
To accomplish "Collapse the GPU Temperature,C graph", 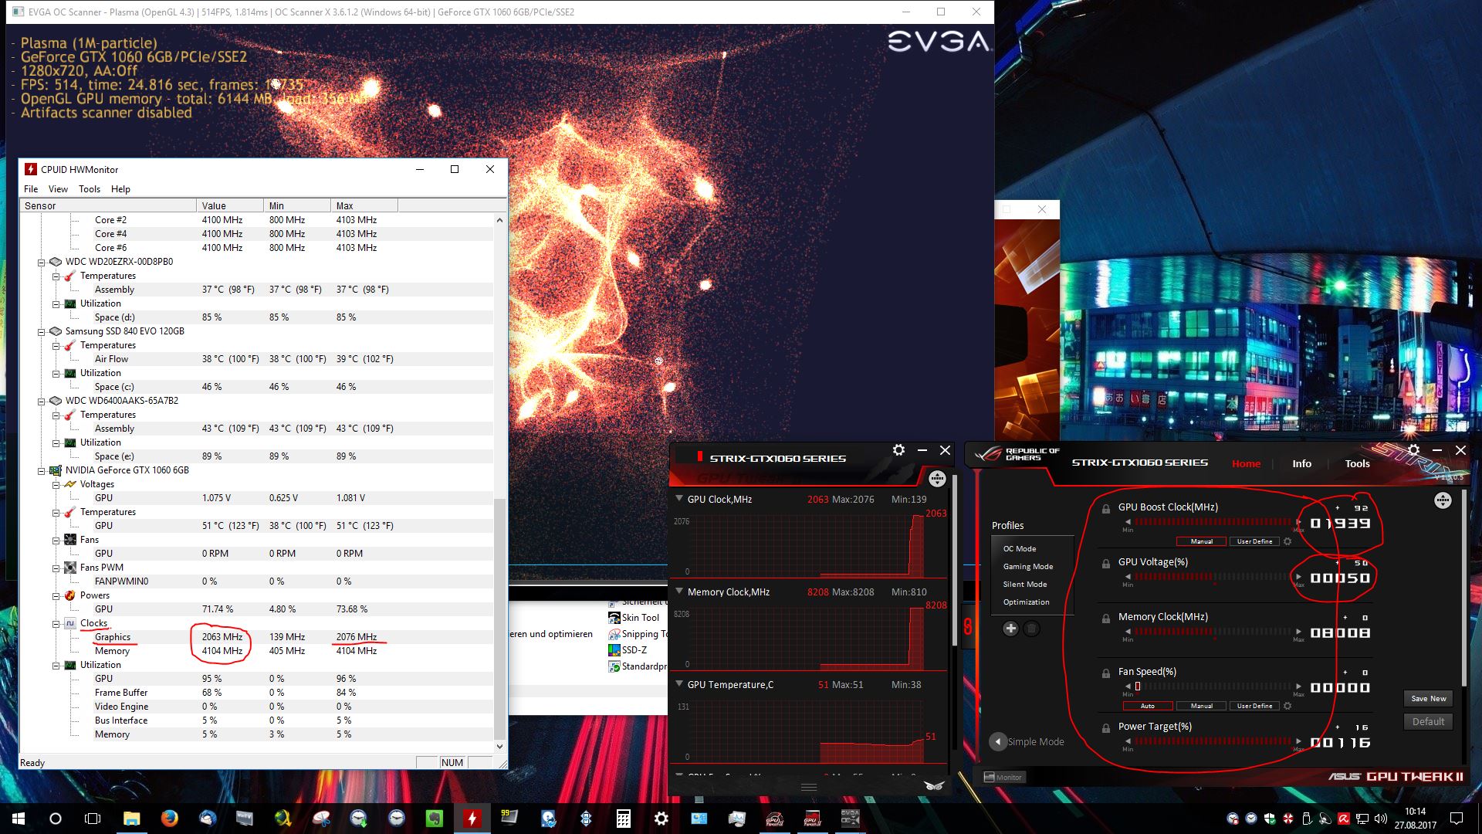I will click(679, 684).
